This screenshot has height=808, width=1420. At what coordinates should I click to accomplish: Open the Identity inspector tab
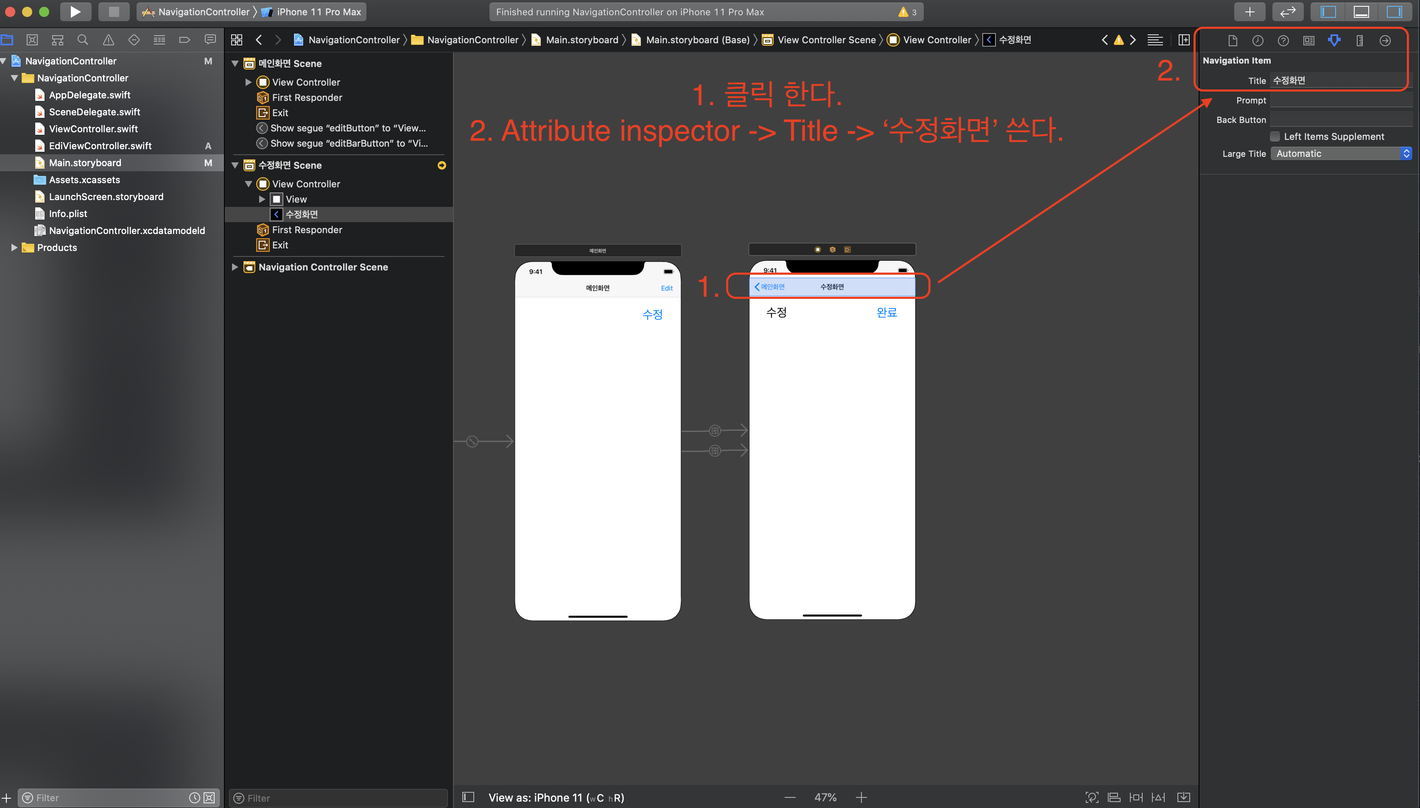coord(1308,40)
